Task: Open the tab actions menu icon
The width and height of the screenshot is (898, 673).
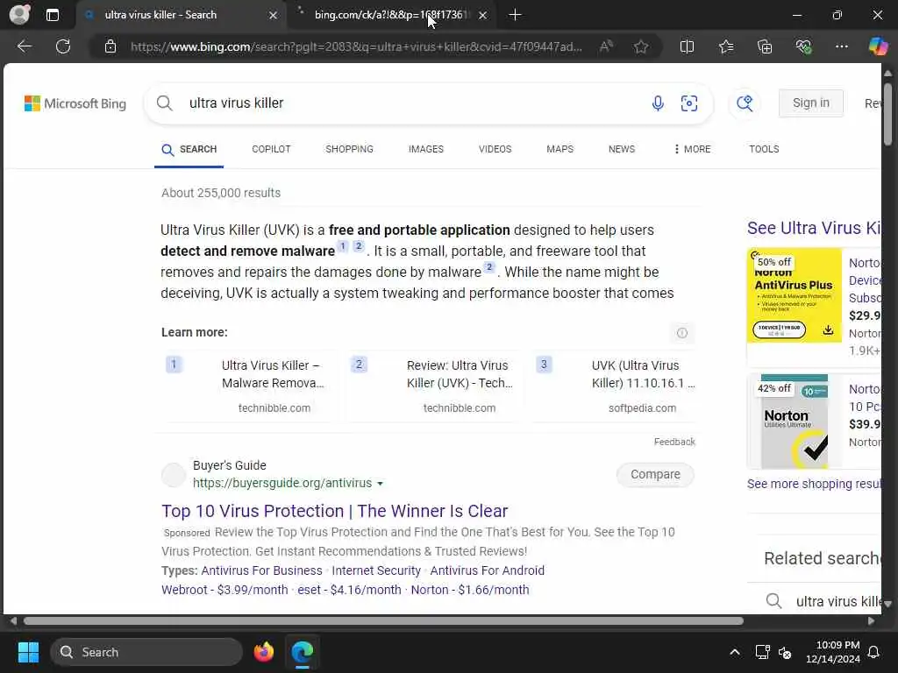Action: tap(52, 15)
